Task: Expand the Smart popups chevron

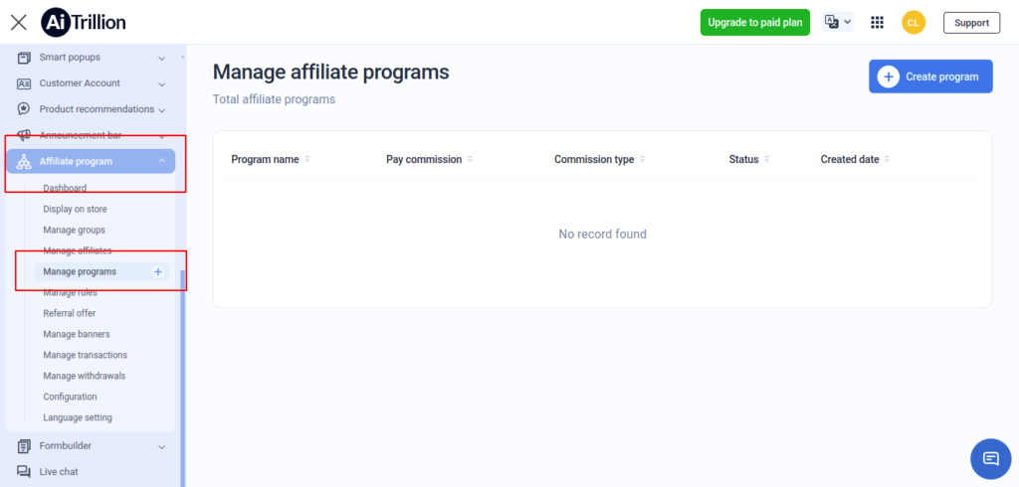Action: (x=162, y=59)
